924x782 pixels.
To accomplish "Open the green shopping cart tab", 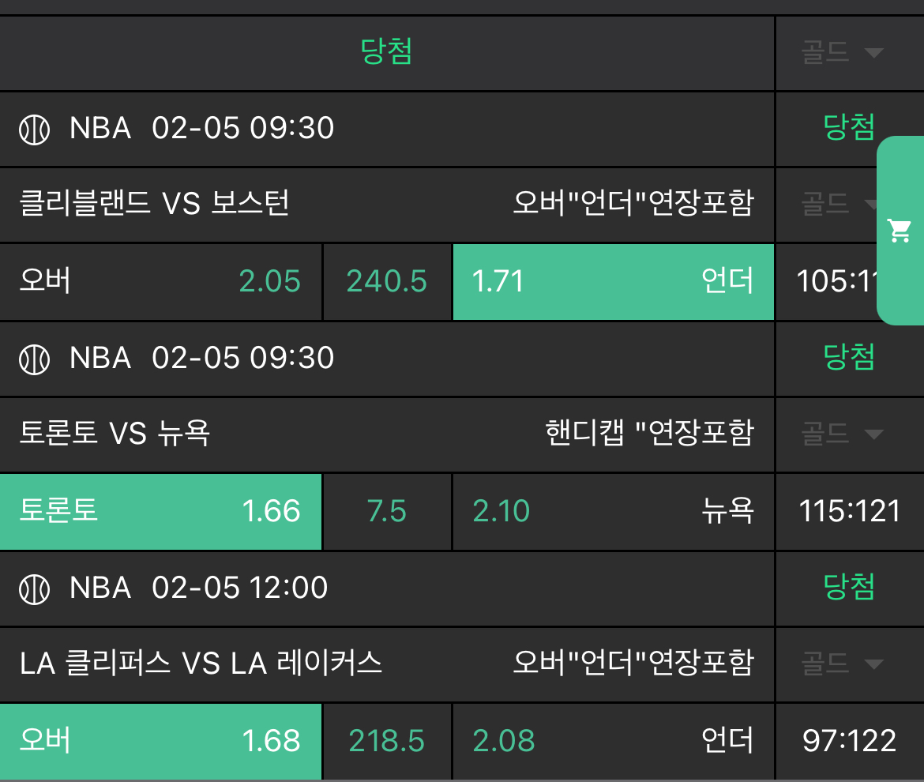I will click(900, 231).
